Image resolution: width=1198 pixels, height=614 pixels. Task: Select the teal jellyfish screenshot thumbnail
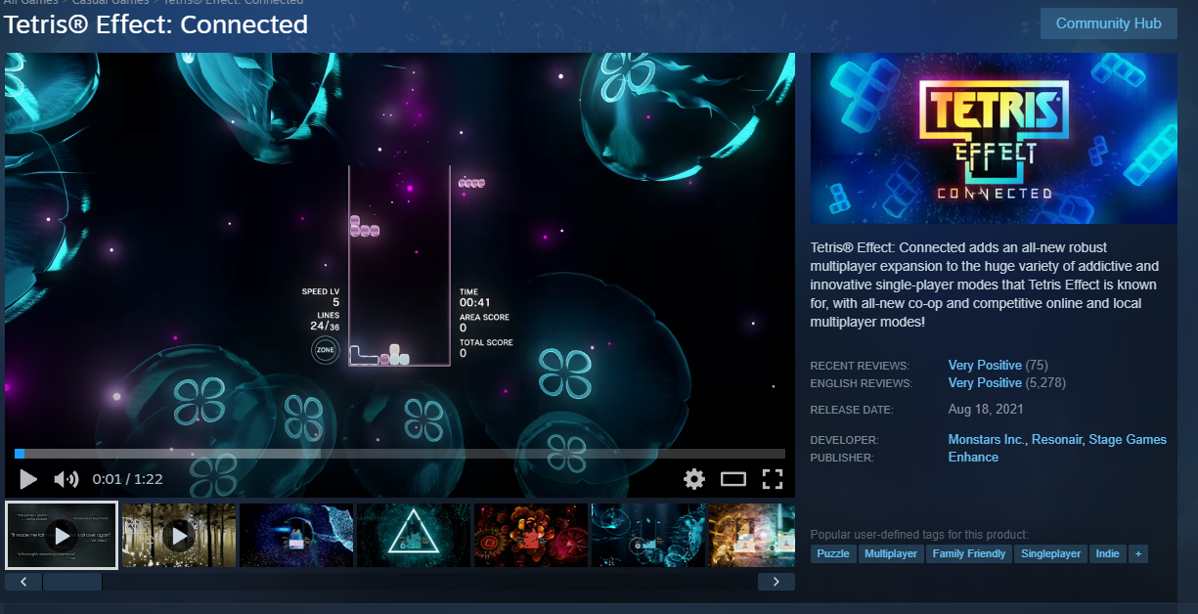648,535
